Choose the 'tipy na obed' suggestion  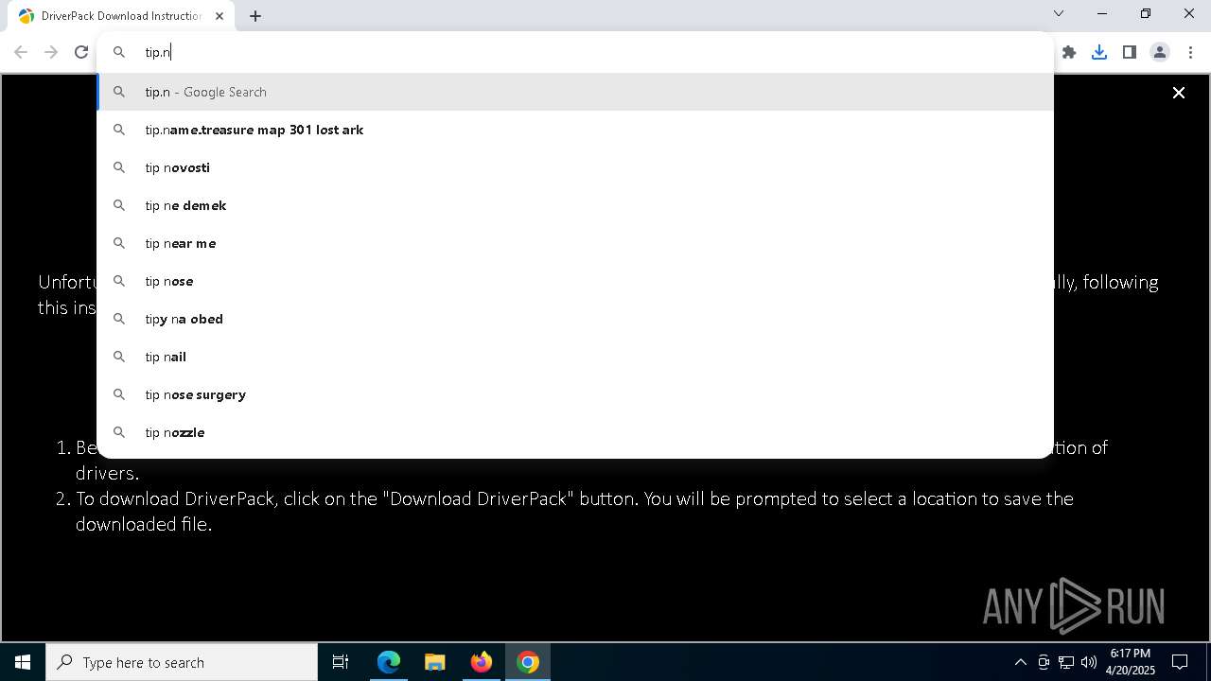tap(575, 319)
